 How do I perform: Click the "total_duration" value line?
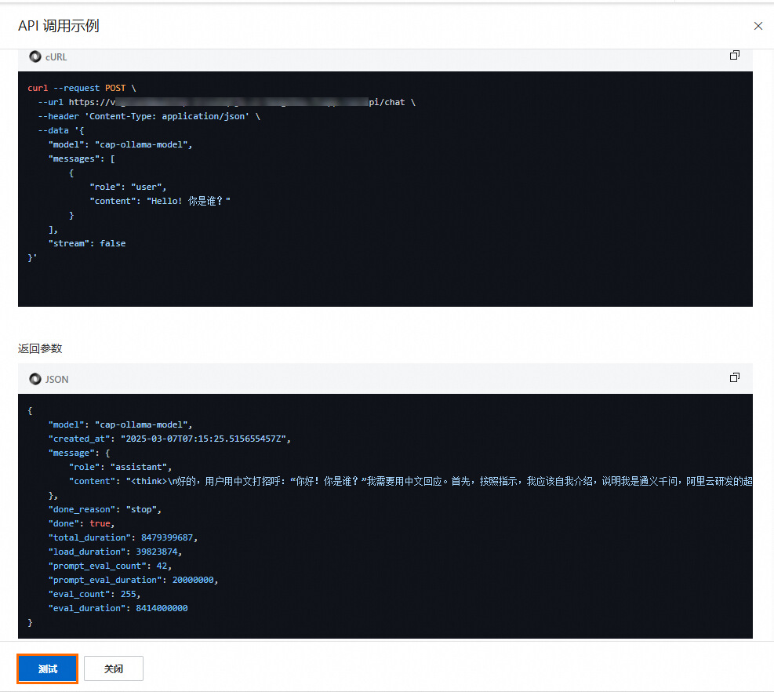[x=123, y=537]
